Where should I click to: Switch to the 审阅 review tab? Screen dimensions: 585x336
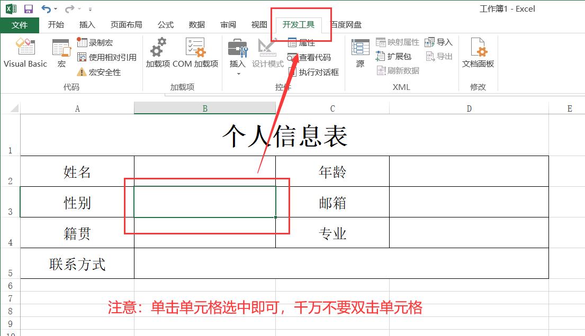coord(228,25)
